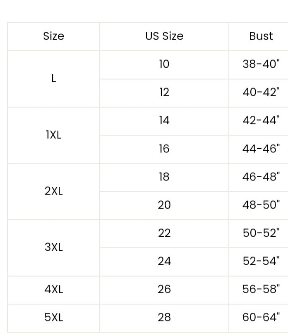Click US size 14 cell

click(x=164, y=121)
